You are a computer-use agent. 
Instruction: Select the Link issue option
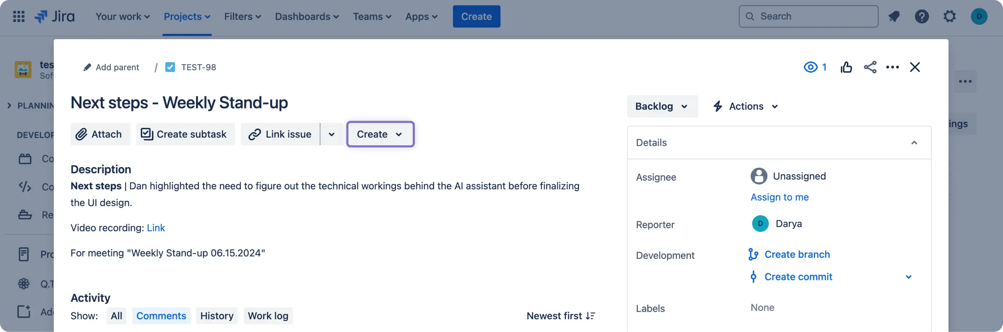click(x=280, y=134)
